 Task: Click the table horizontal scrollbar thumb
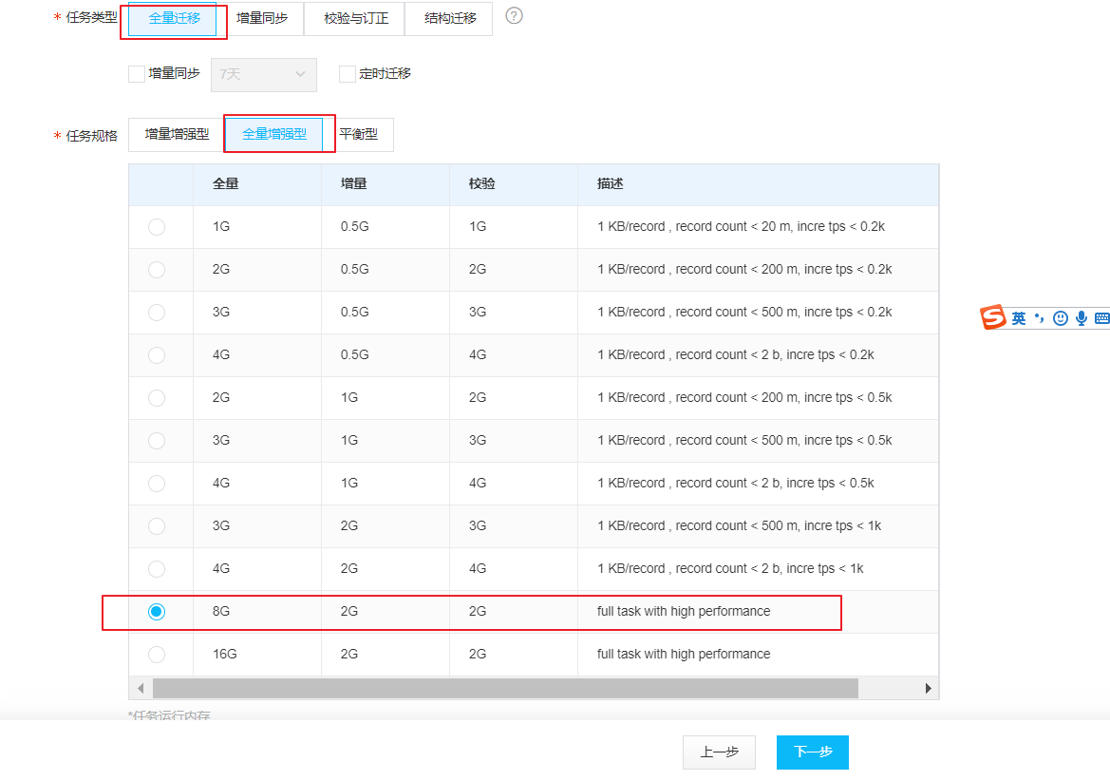(x=505, y=688)
